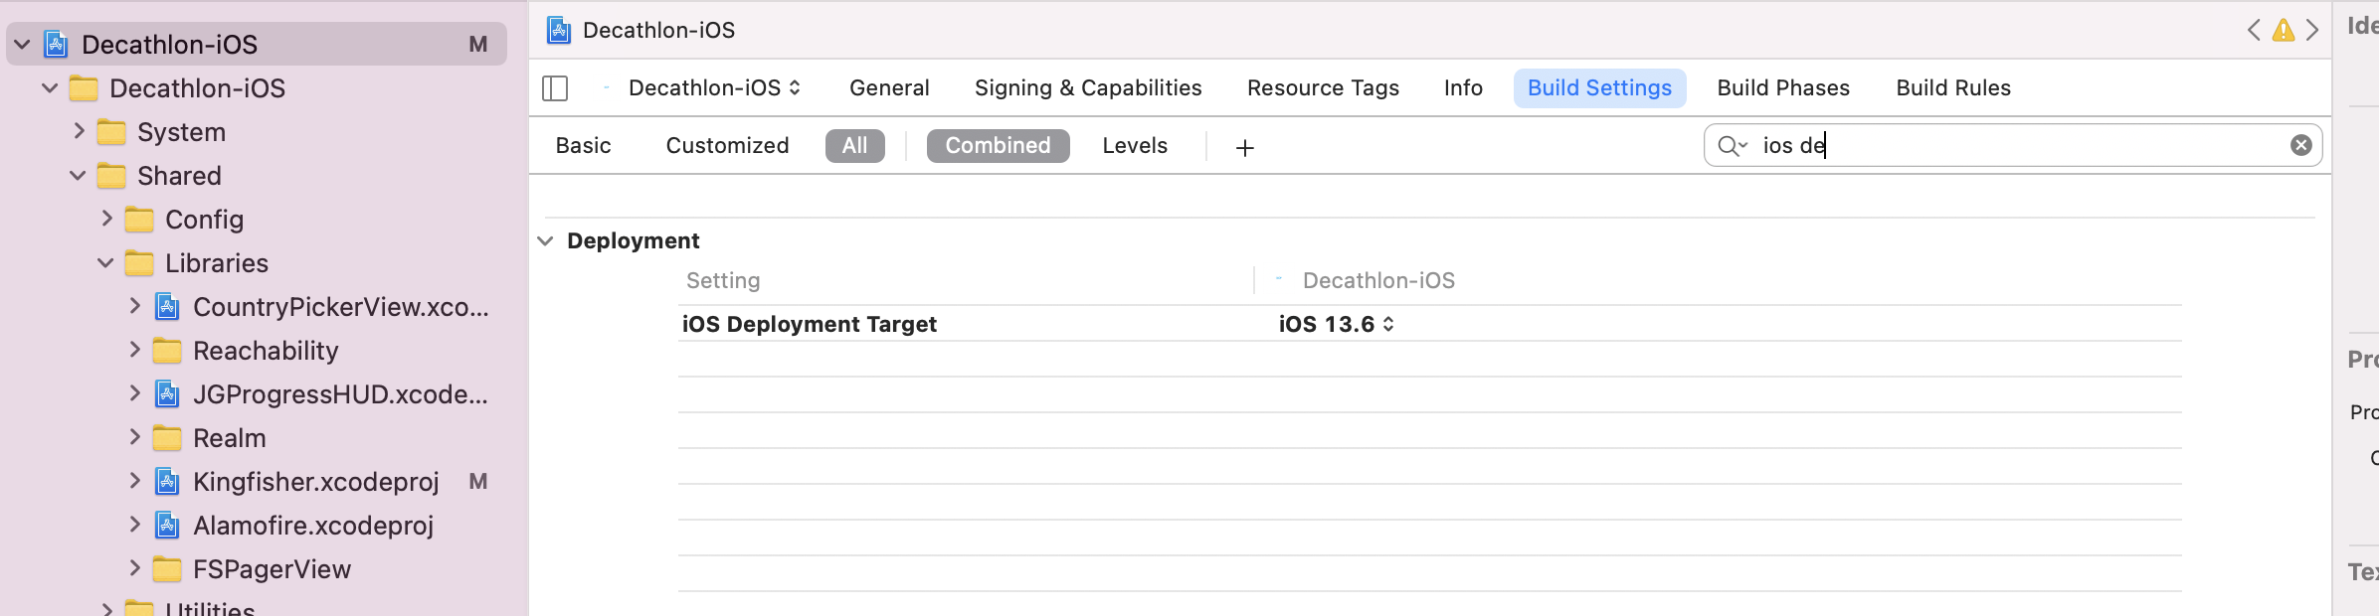The image size is (2379, 616).
Task: Click the Decathlon-iOS project icon in navigator
Action: tap(52, 44)
